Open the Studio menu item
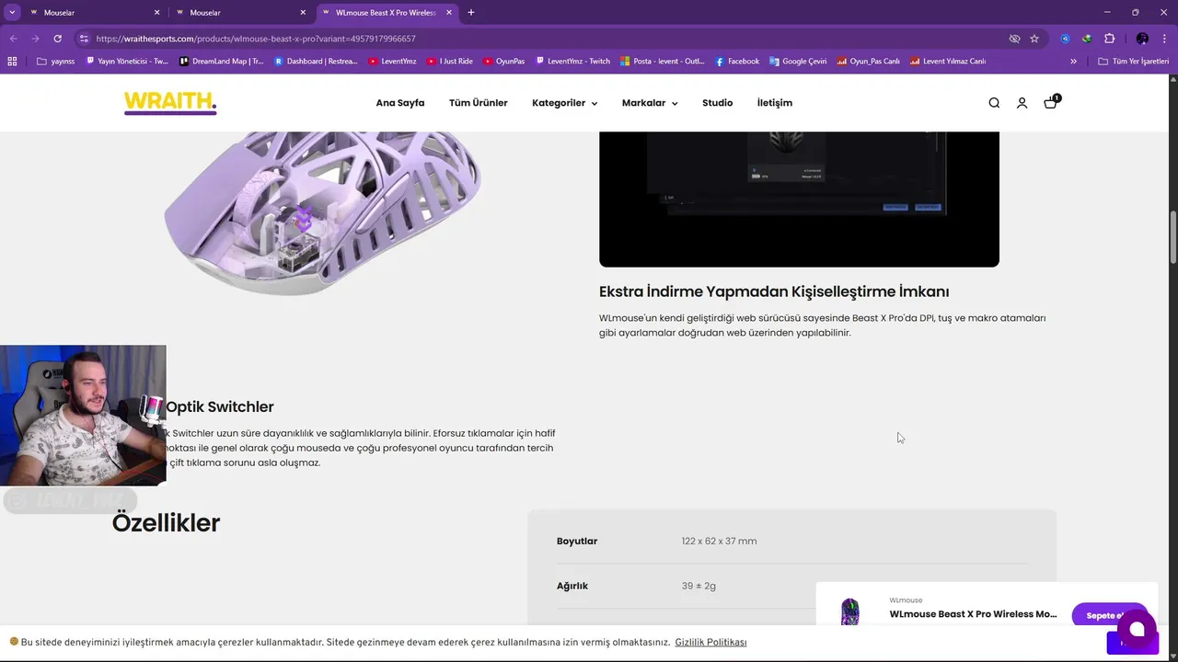 [718, 103]
